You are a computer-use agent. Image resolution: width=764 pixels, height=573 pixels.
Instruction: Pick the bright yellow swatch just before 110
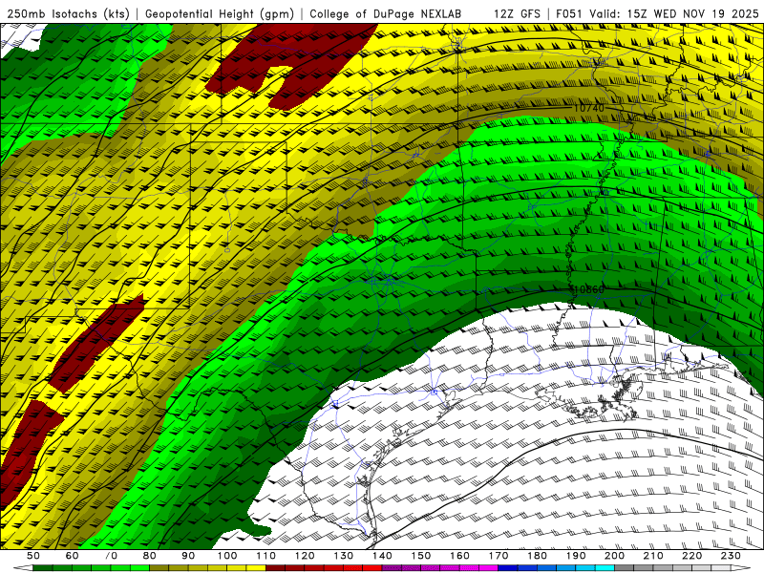coord(256,567)
